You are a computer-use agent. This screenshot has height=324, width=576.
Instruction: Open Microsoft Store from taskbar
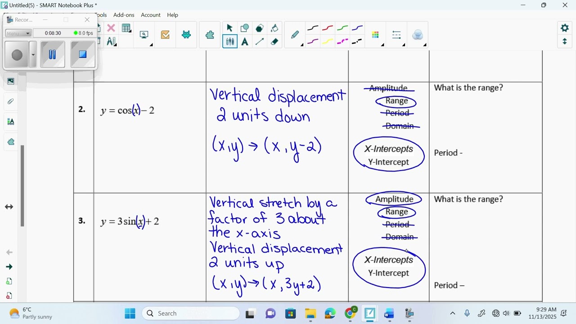pos(291,313)
